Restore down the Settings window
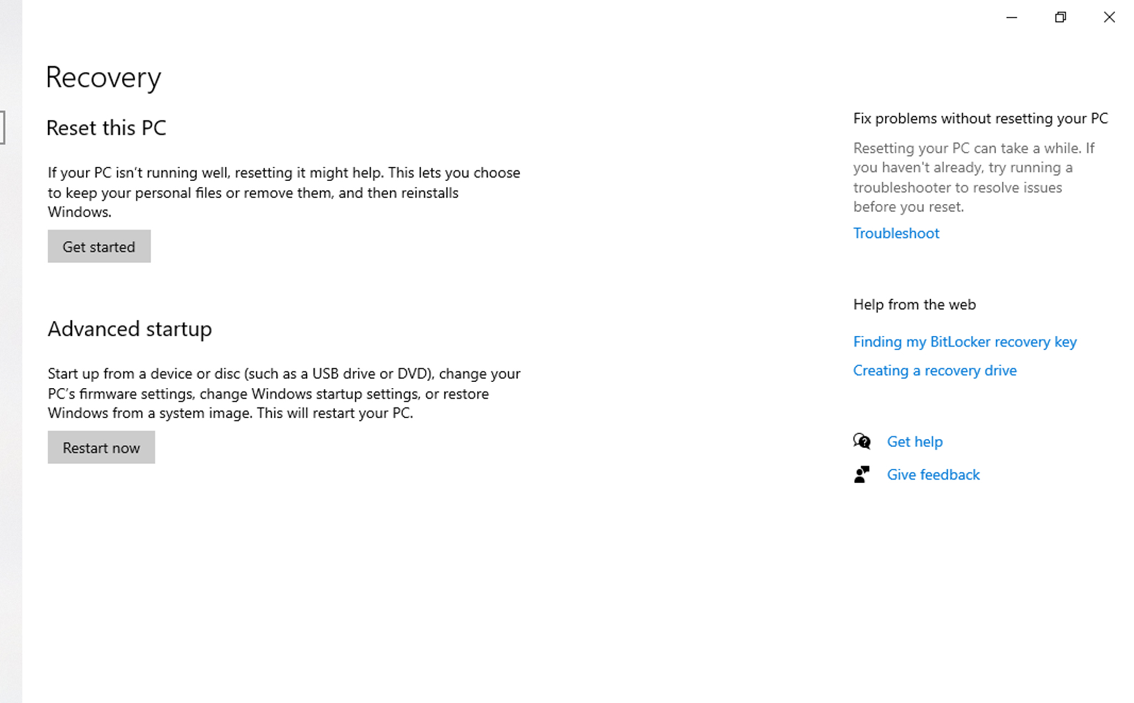1134x703 pixels. pyautogui.click(x=1060, y=18)
